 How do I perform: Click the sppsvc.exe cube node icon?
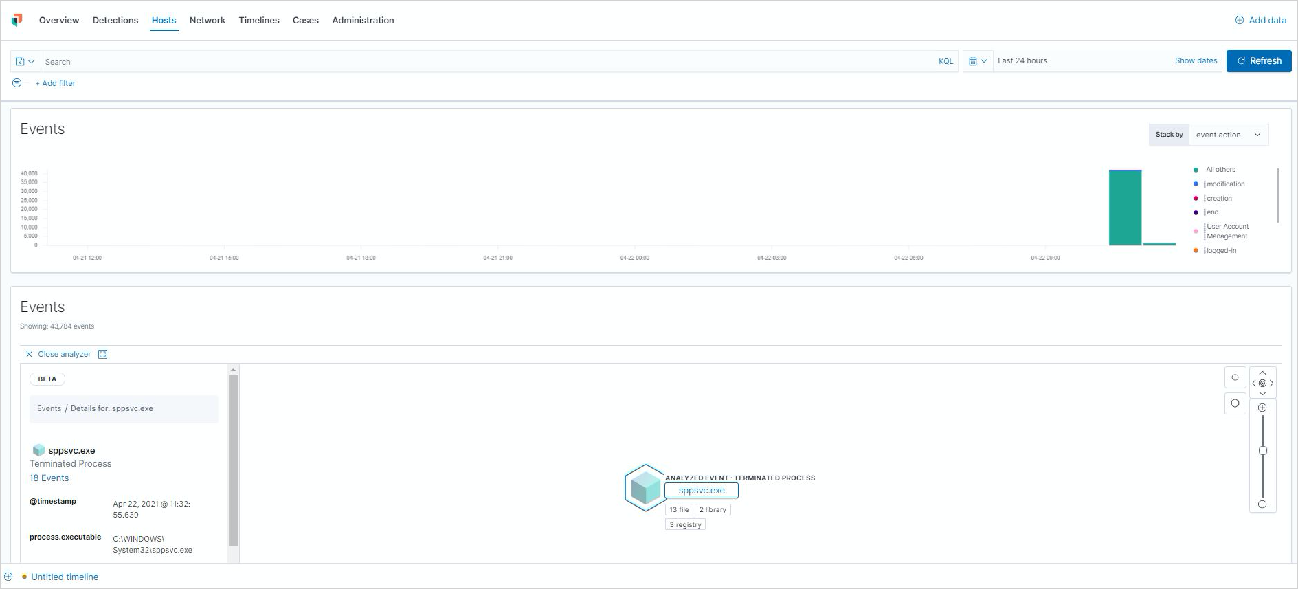[x=645, y=488]
